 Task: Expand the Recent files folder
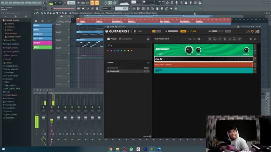10,40
